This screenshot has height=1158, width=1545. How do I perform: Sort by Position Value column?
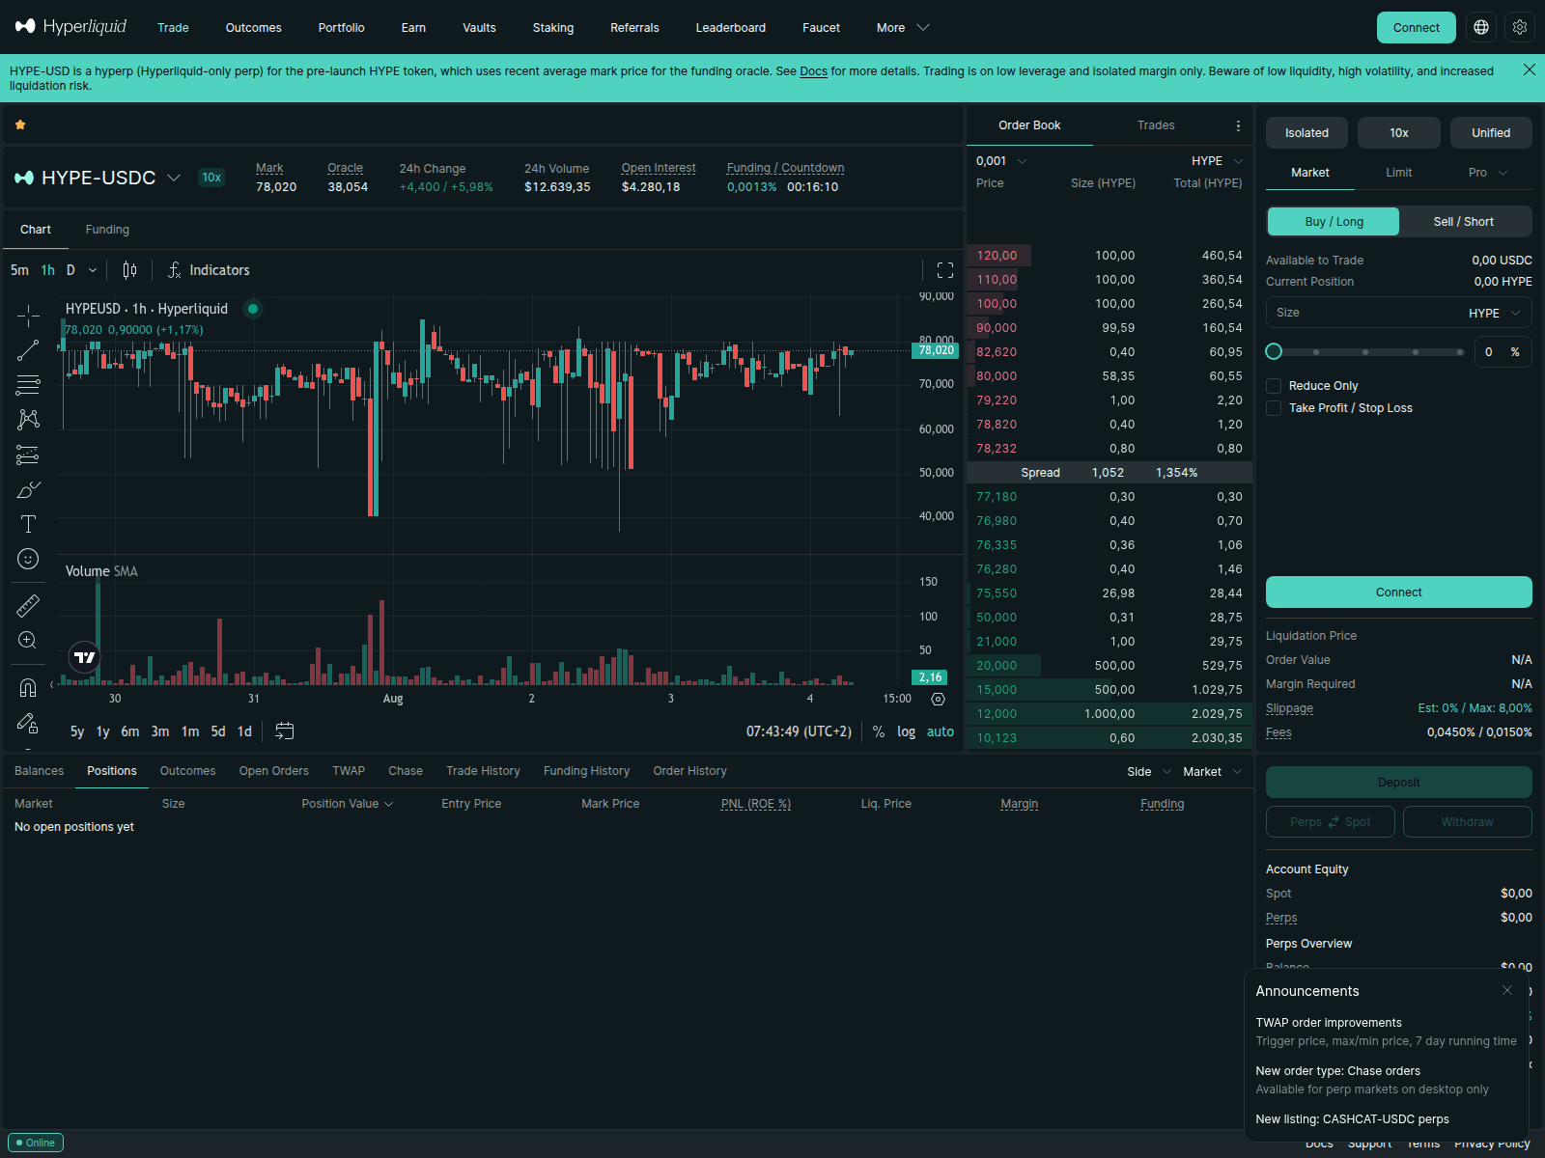click(x=348, y=804)
